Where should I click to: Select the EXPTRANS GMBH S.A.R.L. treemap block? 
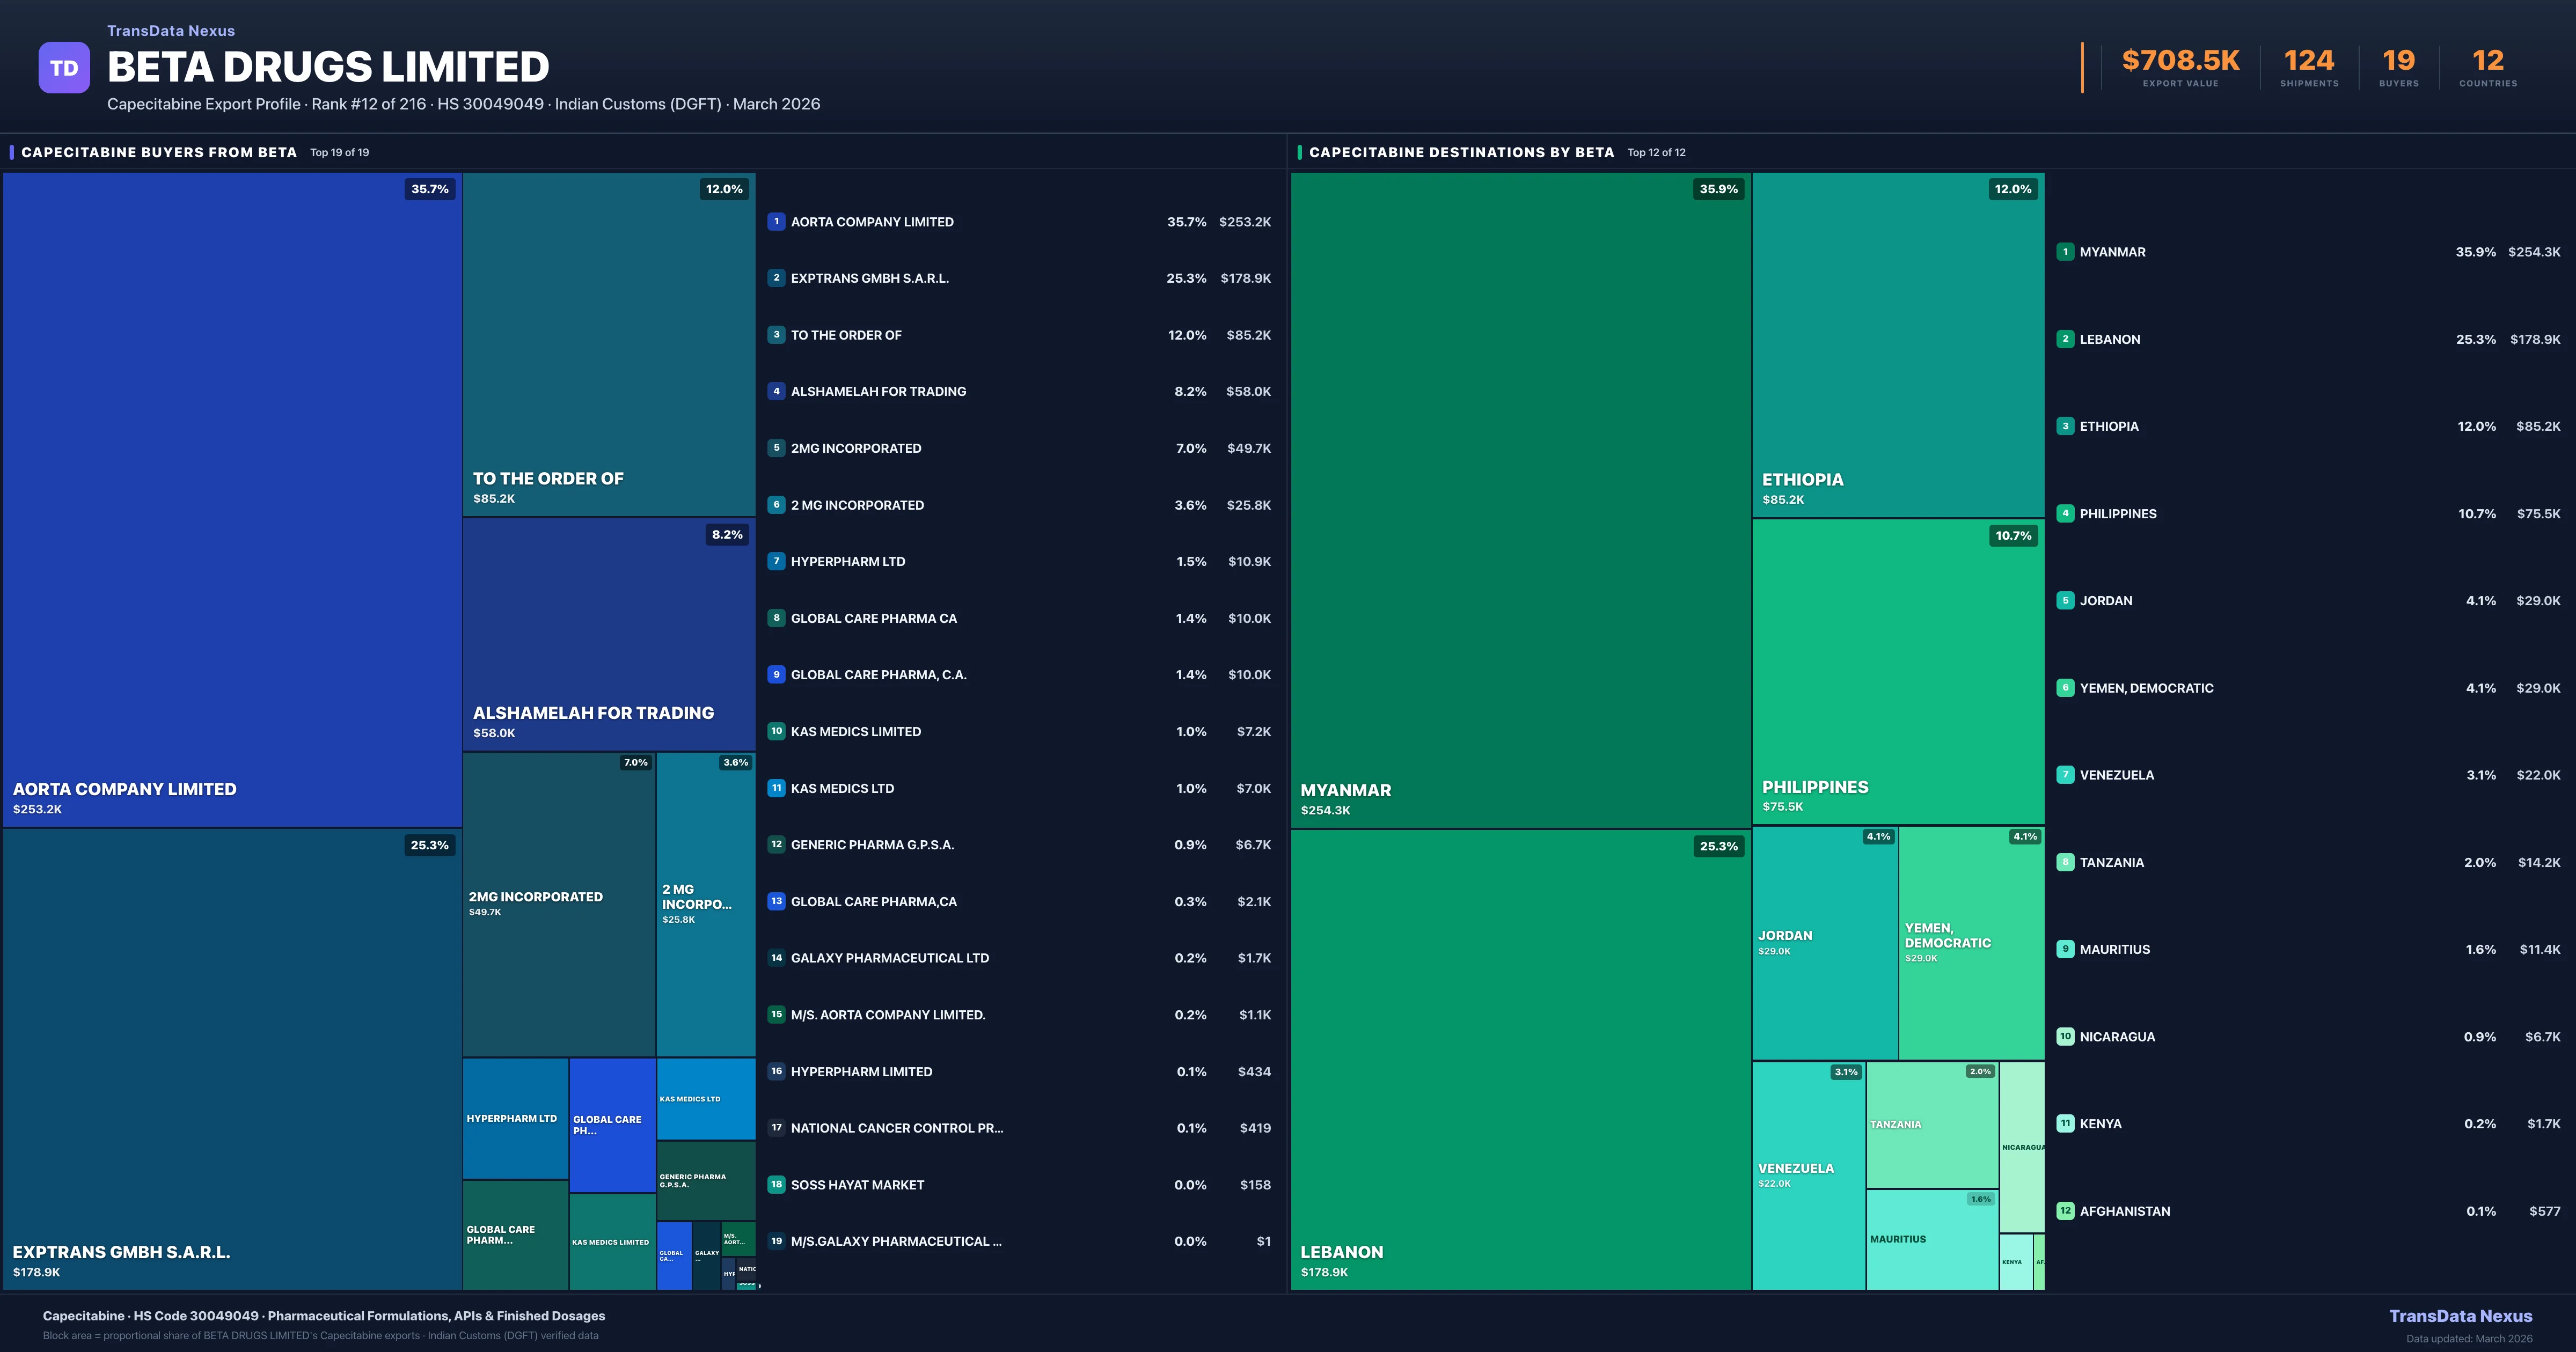click(232, 1060)
